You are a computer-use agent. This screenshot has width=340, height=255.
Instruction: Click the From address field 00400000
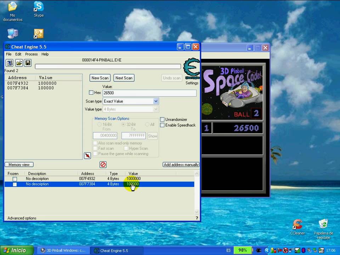(105, 136)
